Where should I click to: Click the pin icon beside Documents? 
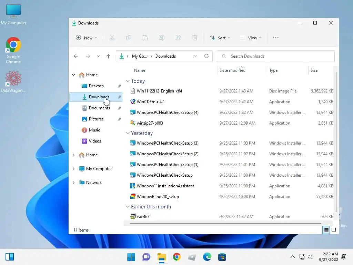pos(119,108)
